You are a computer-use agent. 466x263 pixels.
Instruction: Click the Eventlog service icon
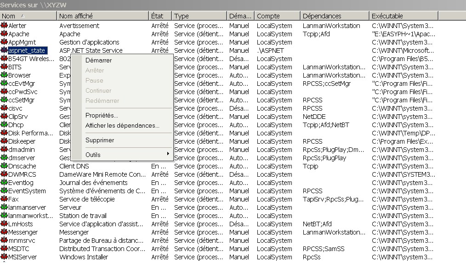tap(4, 183)
